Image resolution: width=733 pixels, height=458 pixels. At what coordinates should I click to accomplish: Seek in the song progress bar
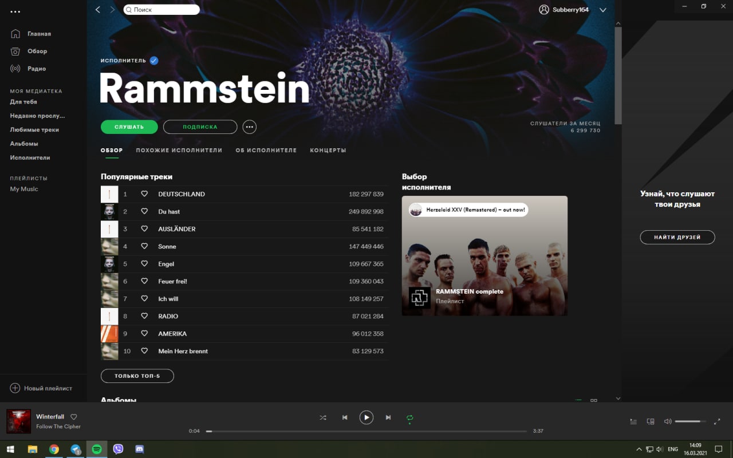pos(366,431)
